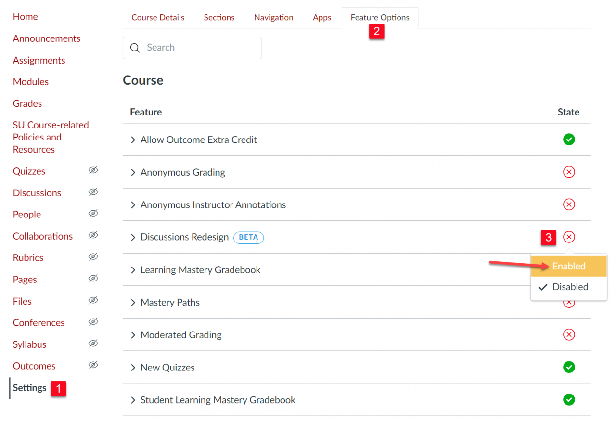Click the red X state icon beside Moderated Grading
616x421 pixels.
point(569,334)
